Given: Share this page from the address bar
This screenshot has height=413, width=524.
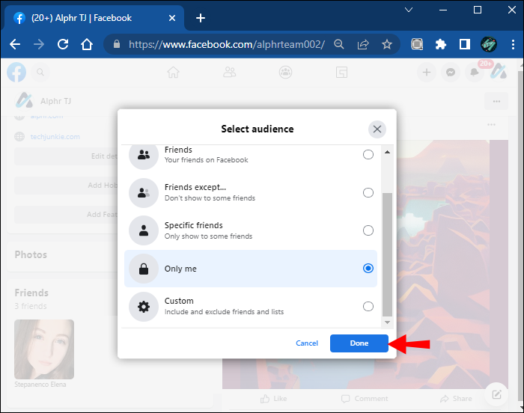Looking at the screenshot, I should point(363,44).
